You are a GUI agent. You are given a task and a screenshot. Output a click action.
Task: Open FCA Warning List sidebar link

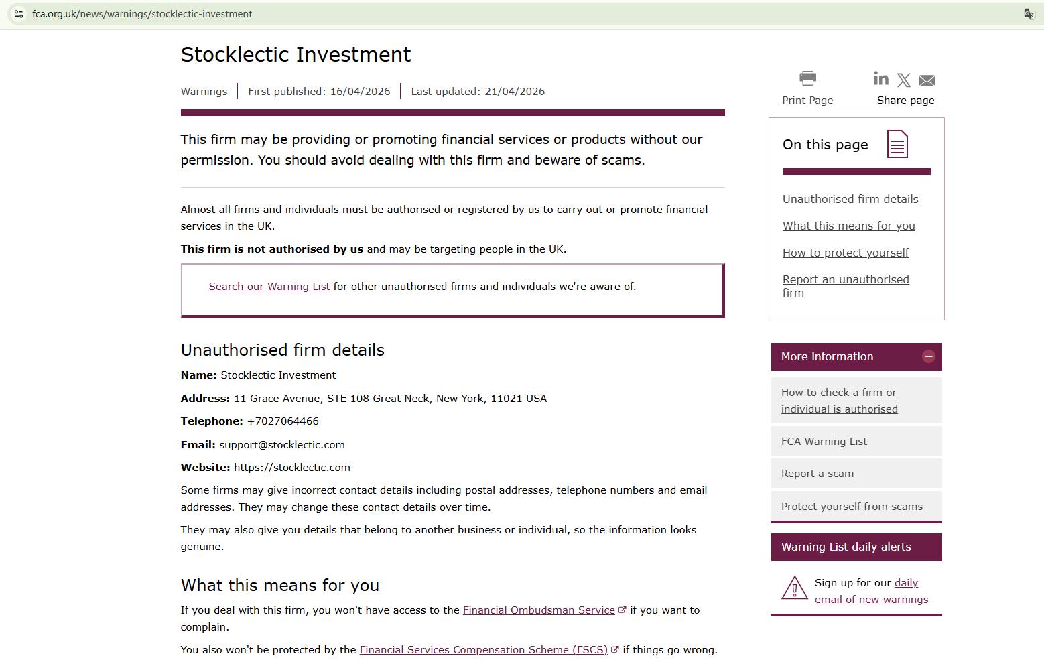[x=824, y=442]
